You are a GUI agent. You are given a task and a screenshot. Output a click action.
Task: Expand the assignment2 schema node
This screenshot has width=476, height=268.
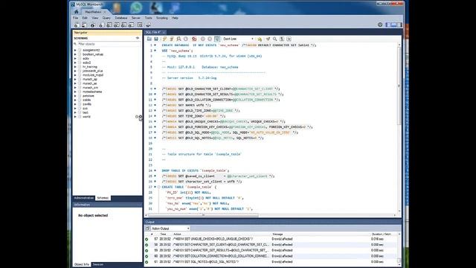click(x=75, y=50)
